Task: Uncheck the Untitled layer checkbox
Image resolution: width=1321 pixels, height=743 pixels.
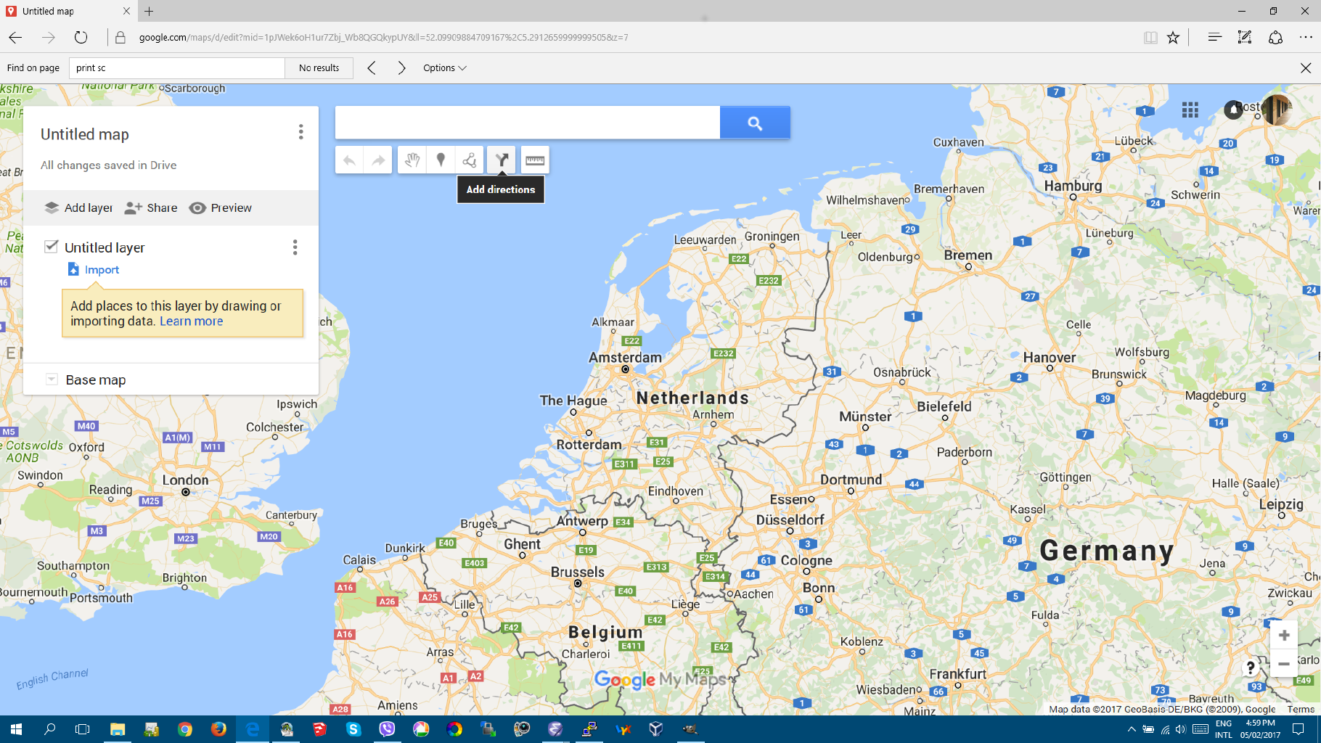Action: pyautogui.click(x=52, y=247)
